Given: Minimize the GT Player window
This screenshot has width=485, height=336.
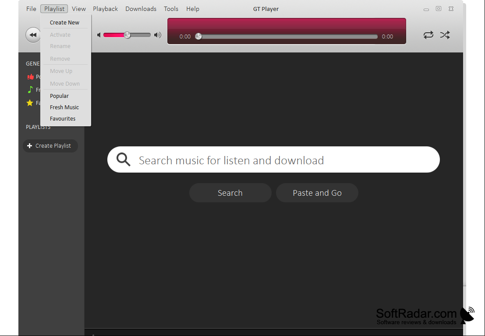Looking at the screenshot, I should [x=426, y=9].
